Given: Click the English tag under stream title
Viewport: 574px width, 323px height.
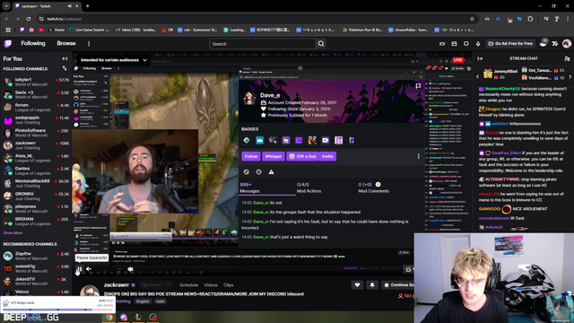Looking at the screenshot, I should [x=143, y=301].
